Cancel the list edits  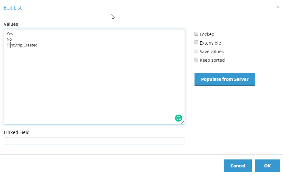(238, 166)
